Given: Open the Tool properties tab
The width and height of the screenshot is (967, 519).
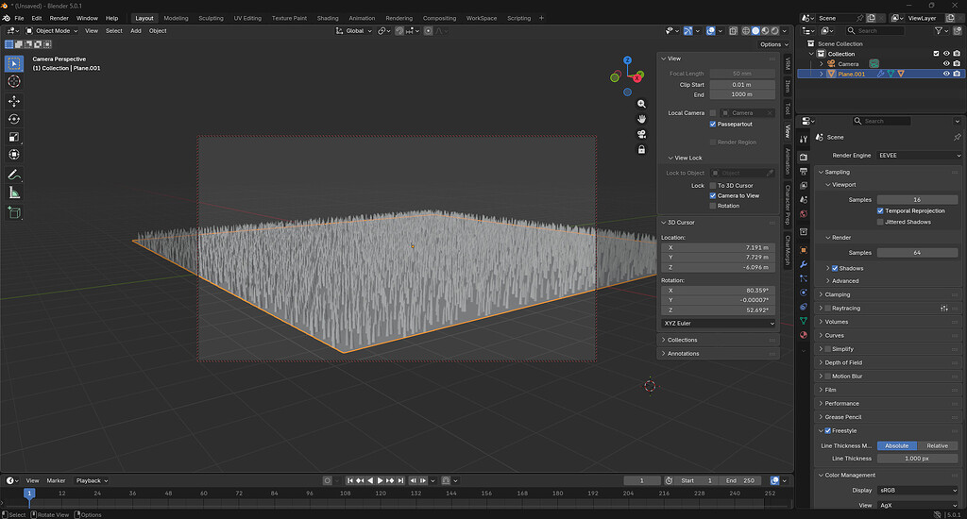Looking at the screenshot, I should (804, 140).
